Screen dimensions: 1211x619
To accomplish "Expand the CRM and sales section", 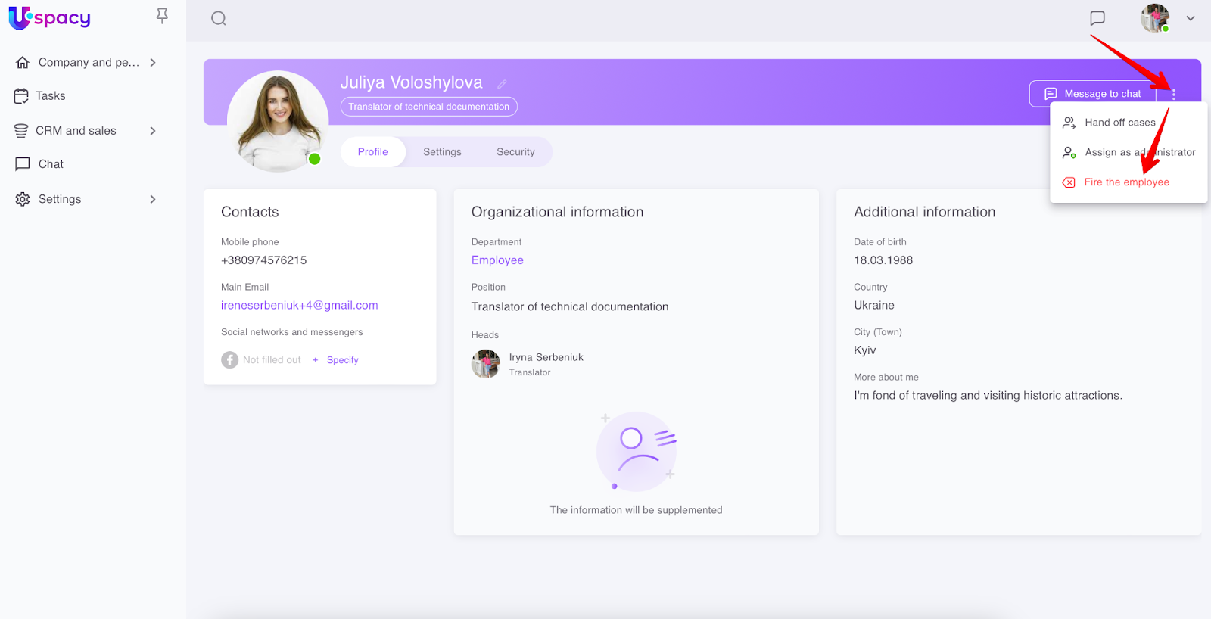I will [x=153, y=131].
